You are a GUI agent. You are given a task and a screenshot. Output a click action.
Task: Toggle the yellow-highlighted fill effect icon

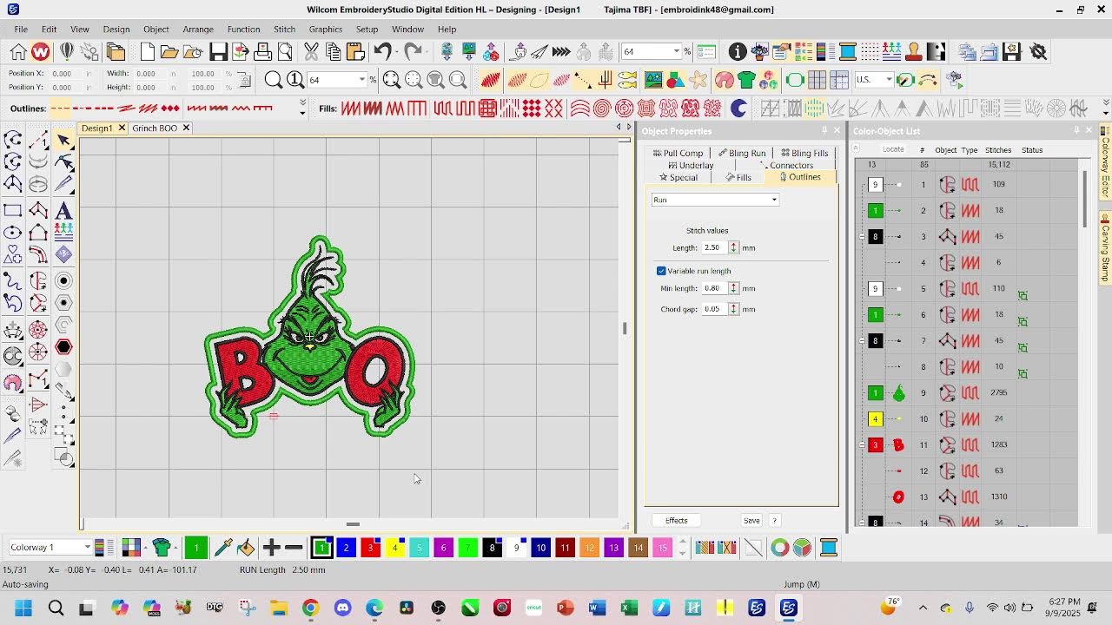pyautogui.click(x=814, y=109)
